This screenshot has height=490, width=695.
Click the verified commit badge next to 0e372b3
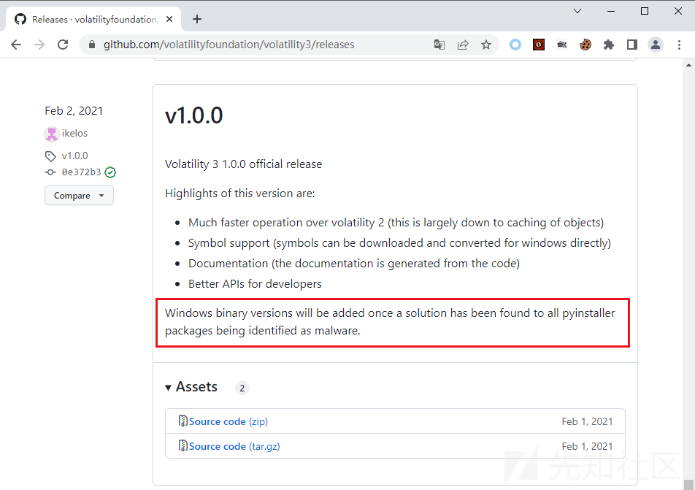[x=110, y=172]
